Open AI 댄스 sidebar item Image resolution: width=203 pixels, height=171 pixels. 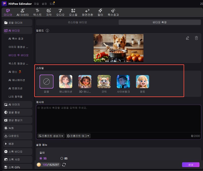coord(15,72)
